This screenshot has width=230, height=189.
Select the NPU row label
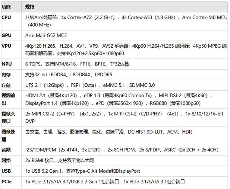[7, 64]
